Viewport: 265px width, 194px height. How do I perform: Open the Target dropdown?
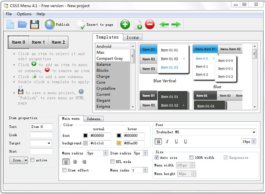pos(49,143)
